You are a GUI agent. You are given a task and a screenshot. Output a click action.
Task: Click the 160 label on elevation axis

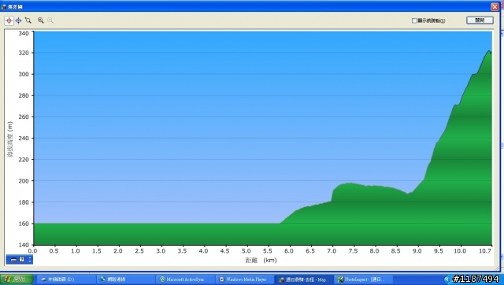click(24, 224)
